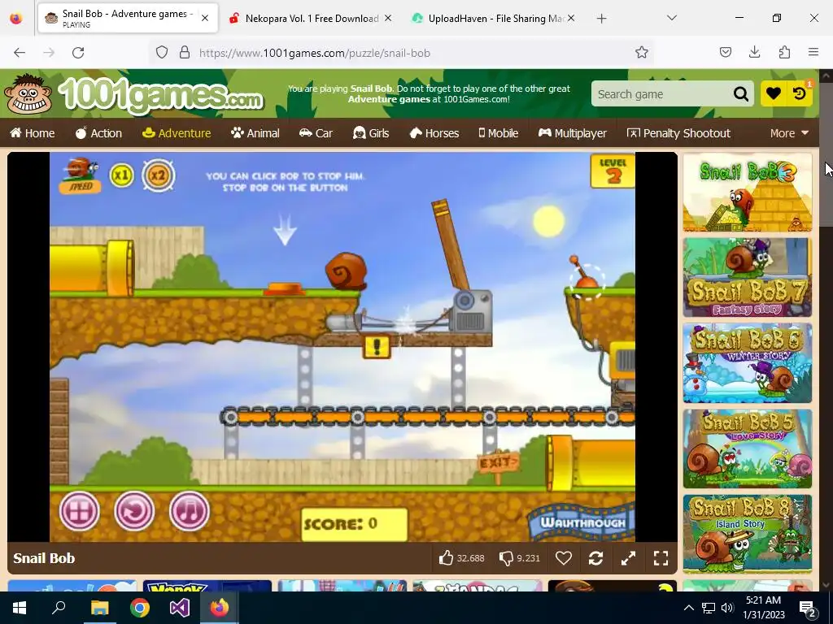Viewport: 833px width, 624px height.
Task: Open Snail Bob 3 game thumbnail
Action: pyautogui.click(x=748, y=193)
